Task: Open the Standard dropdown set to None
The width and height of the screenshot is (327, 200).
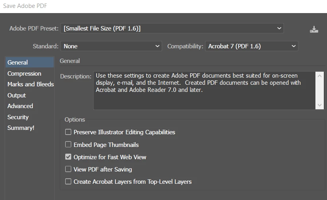Action: (111, 46)
